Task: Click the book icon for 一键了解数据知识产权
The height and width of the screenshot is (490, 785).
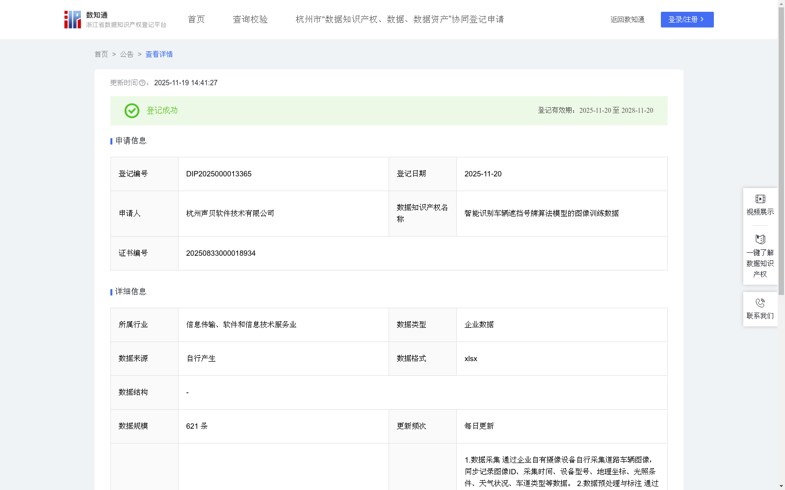Action: coord(760,239)
